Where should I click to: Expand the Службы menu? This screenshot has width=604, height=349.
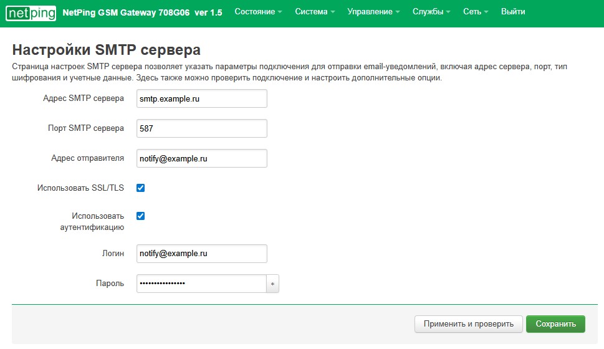click(431, 12)
